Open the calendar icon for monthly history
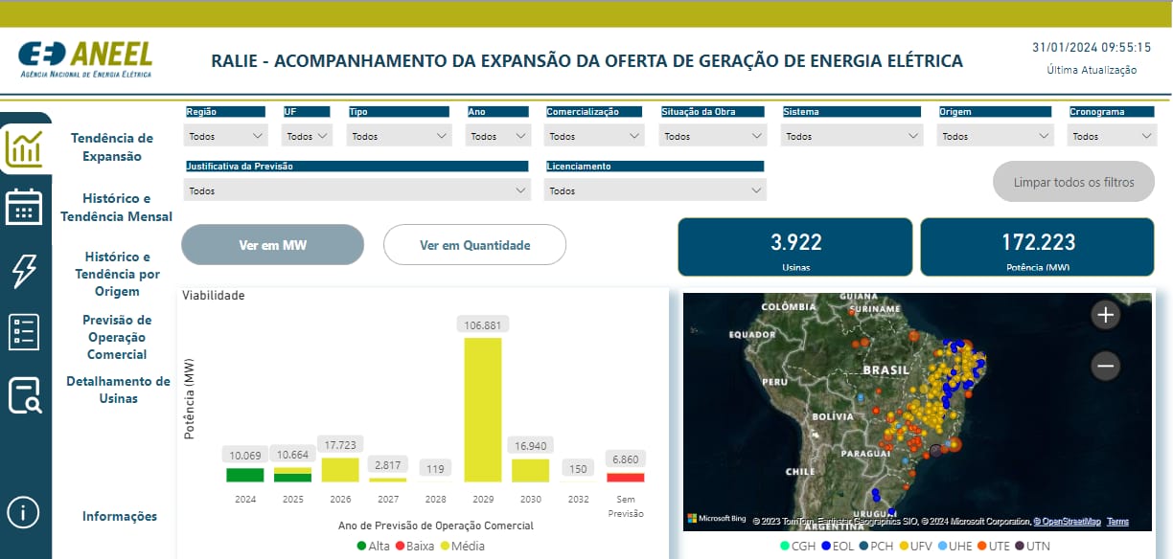Screen dimensions: 1173x559 [24, 207]
